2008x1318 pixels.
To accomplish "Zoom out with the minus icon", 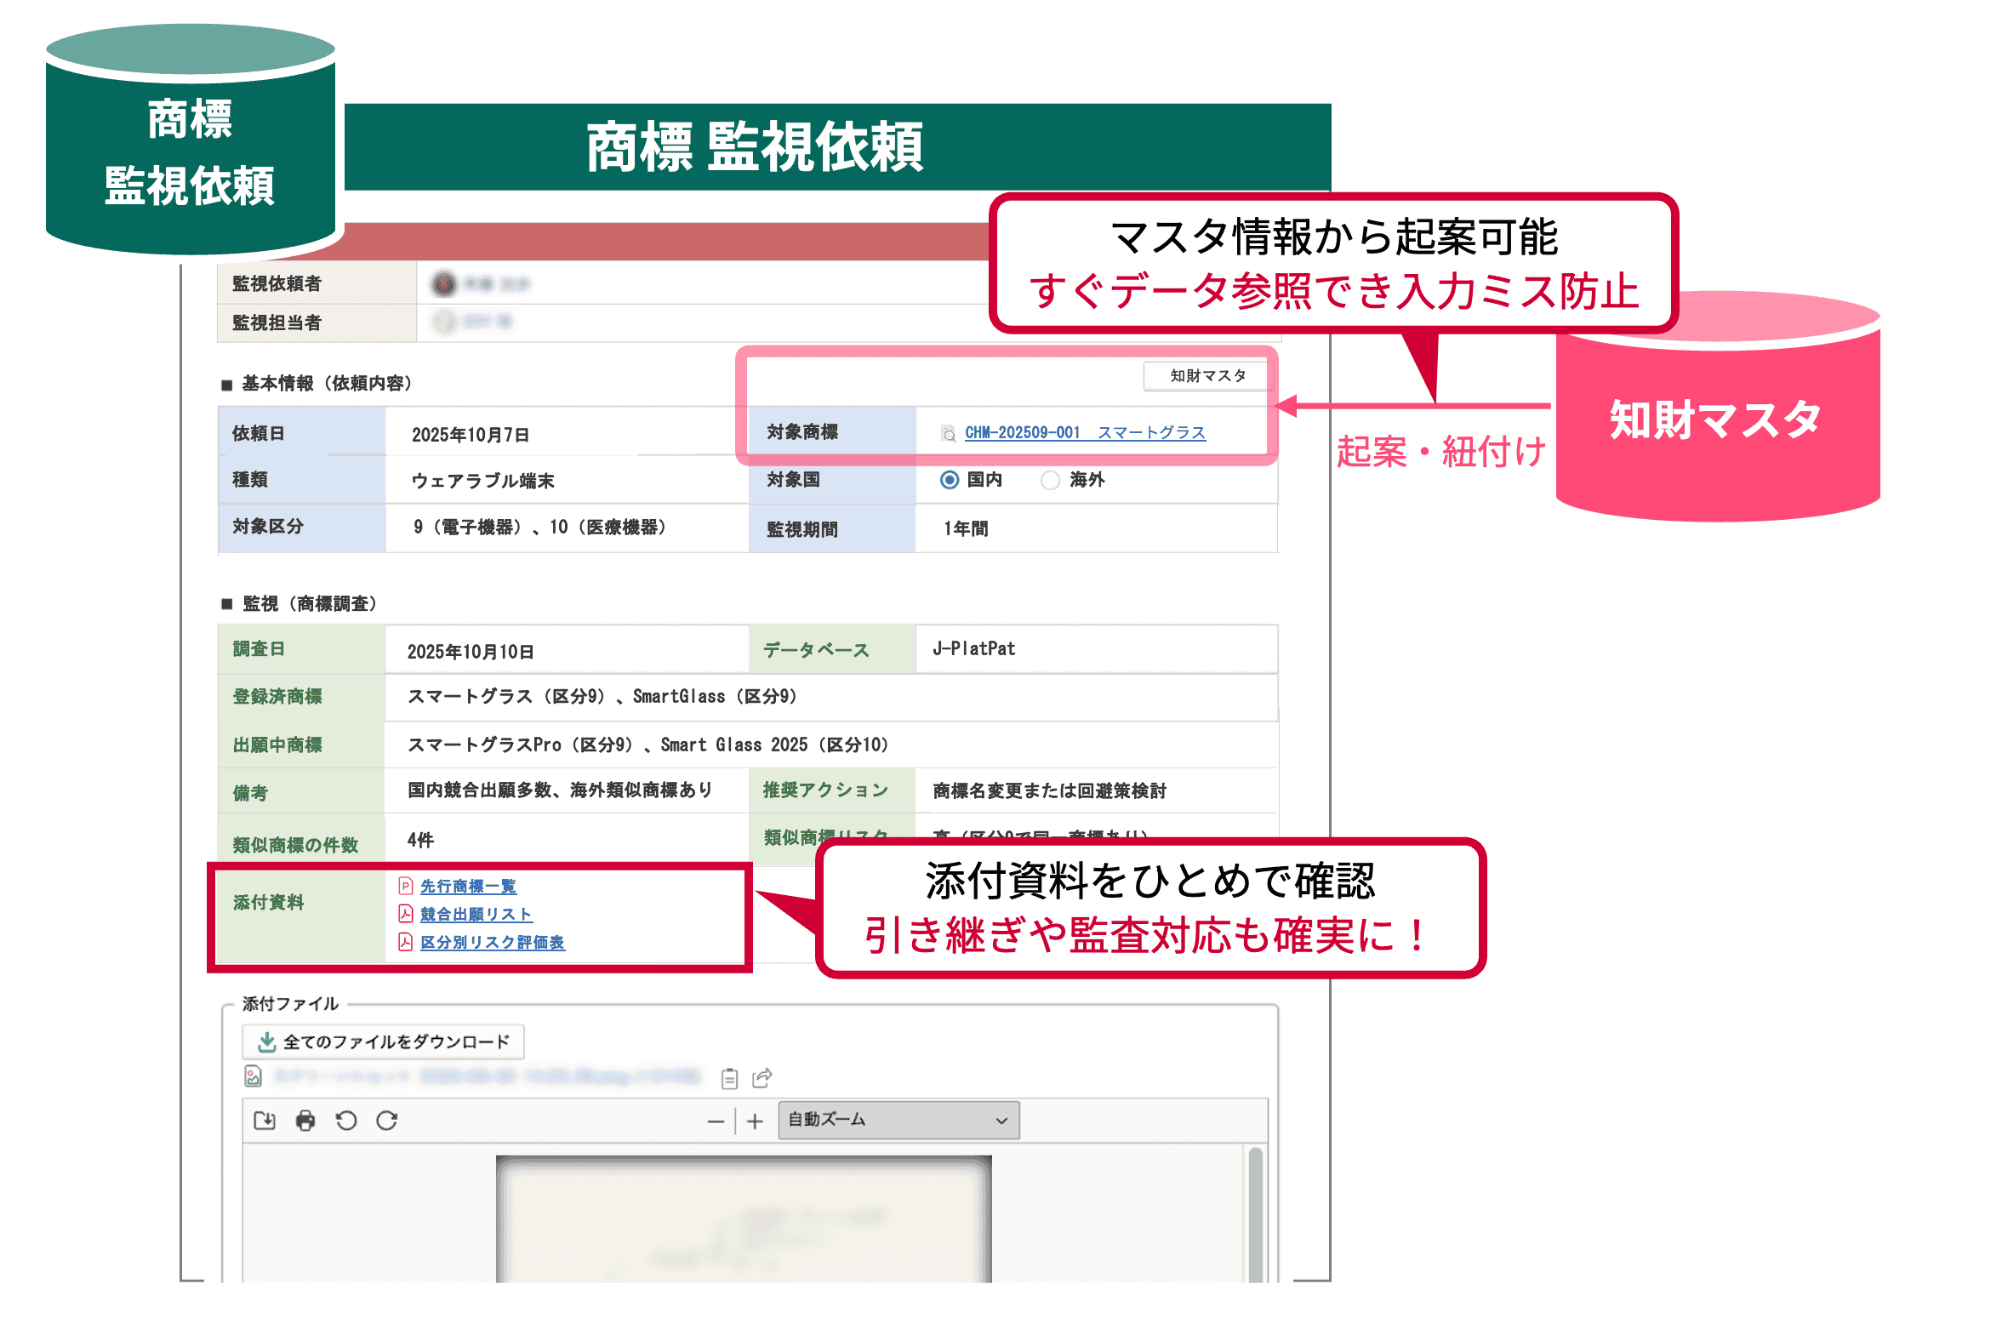I will (x=716, y=1121).
